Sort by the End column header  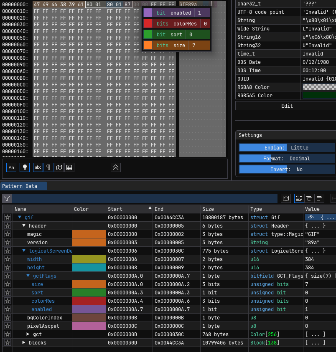(176, 209)
